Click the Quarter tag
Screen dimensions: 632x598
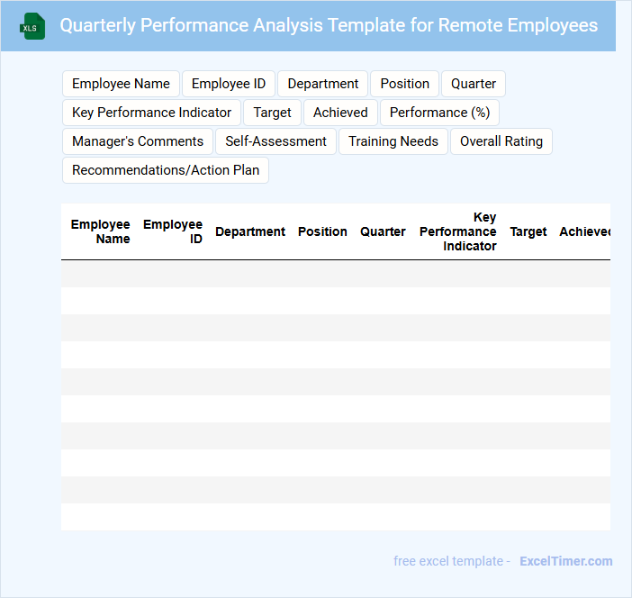click(474, 84)
